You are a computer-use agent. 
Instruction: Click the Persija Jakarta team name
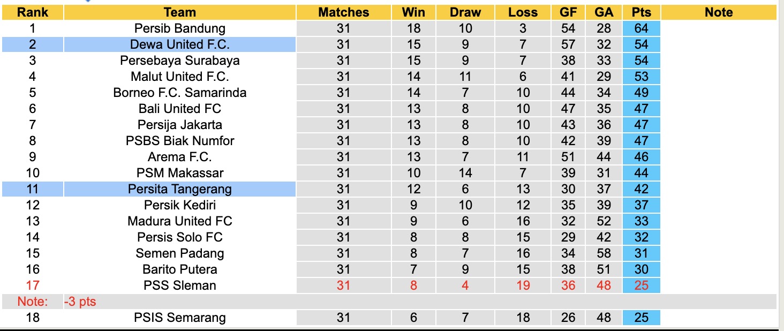pos(180,125)
